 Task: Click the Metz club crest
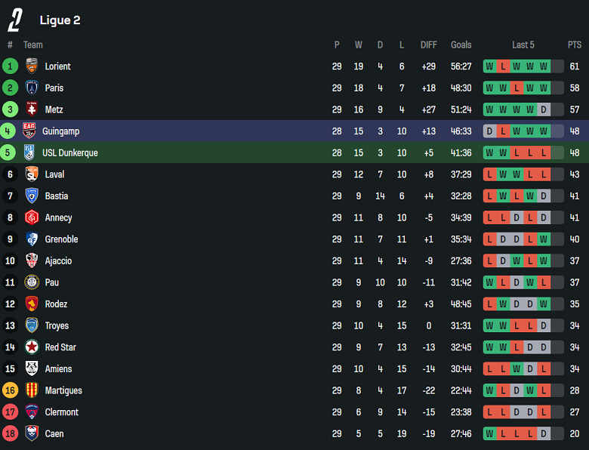(x=32, y=109)
